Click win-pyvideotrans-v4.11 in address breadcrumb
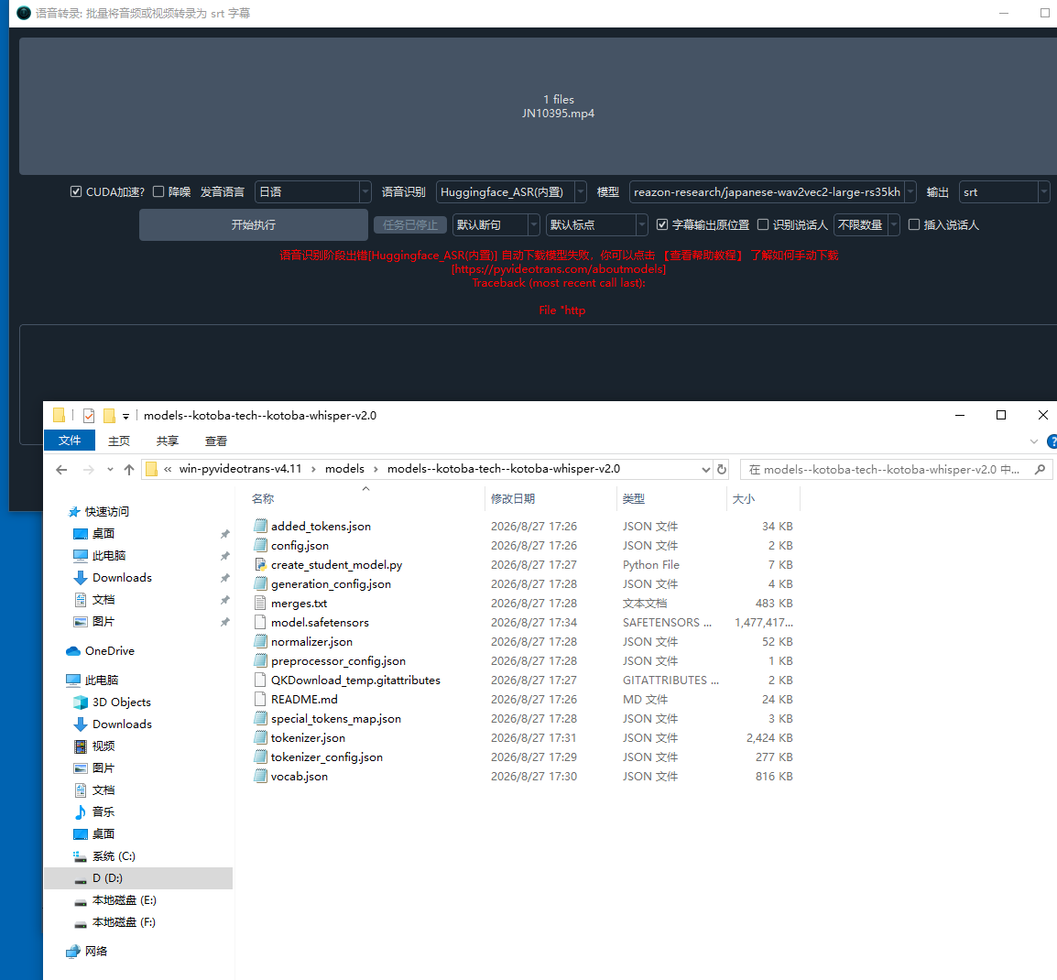Screen dimensions: 1057x980 240,469
